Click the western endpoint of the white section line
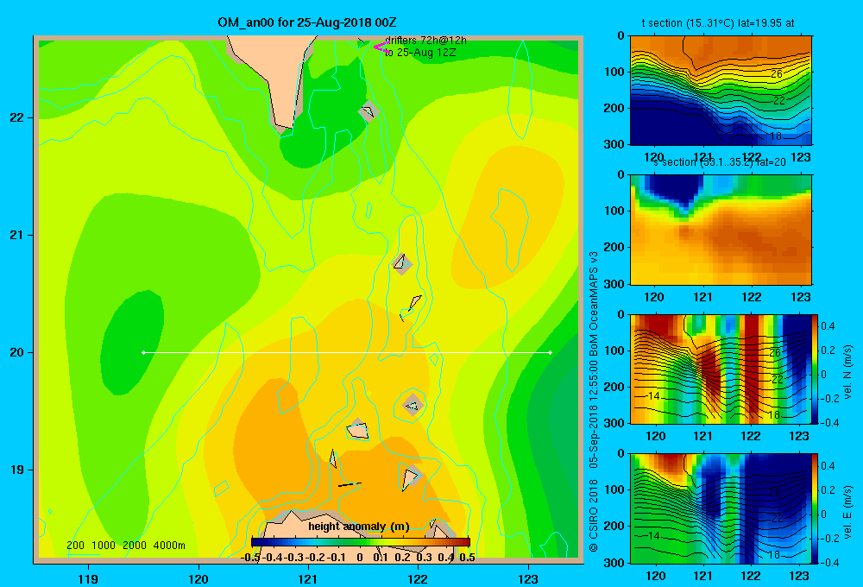This screenshot has width=863, height=587. pyautogui.click(x=143, y=352)
